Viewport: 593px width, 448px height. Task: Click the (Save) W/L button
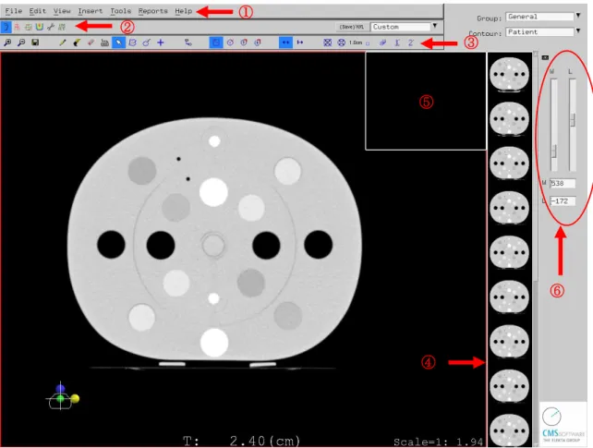click(352, 27)
